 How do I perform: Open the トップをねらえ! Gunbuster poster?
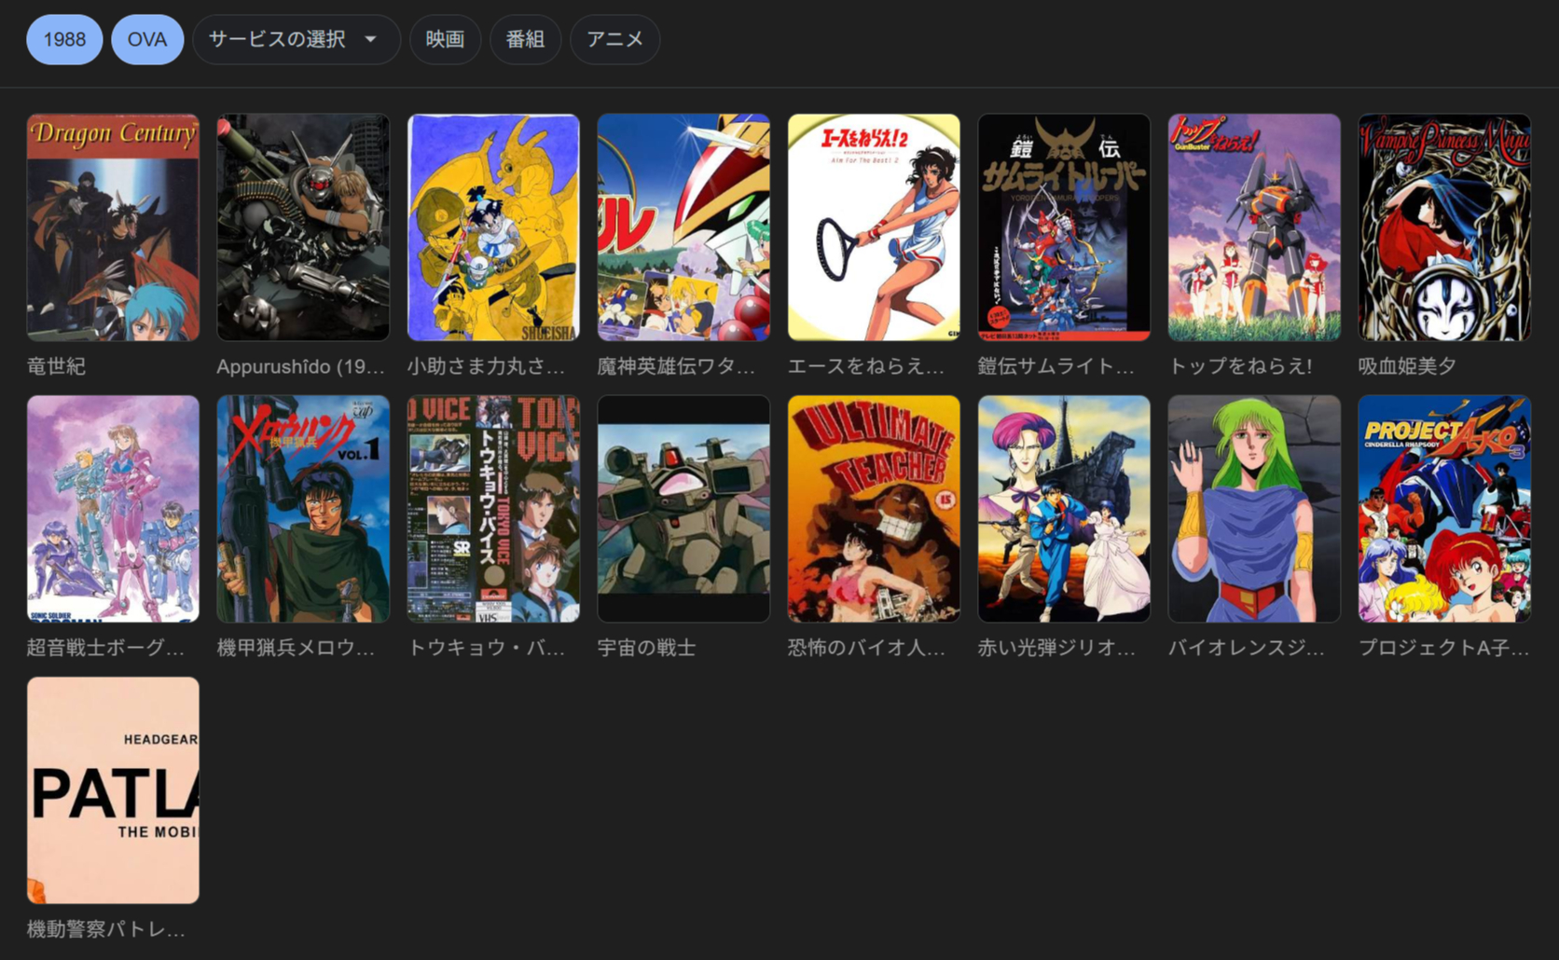(x=1254, y=227)
